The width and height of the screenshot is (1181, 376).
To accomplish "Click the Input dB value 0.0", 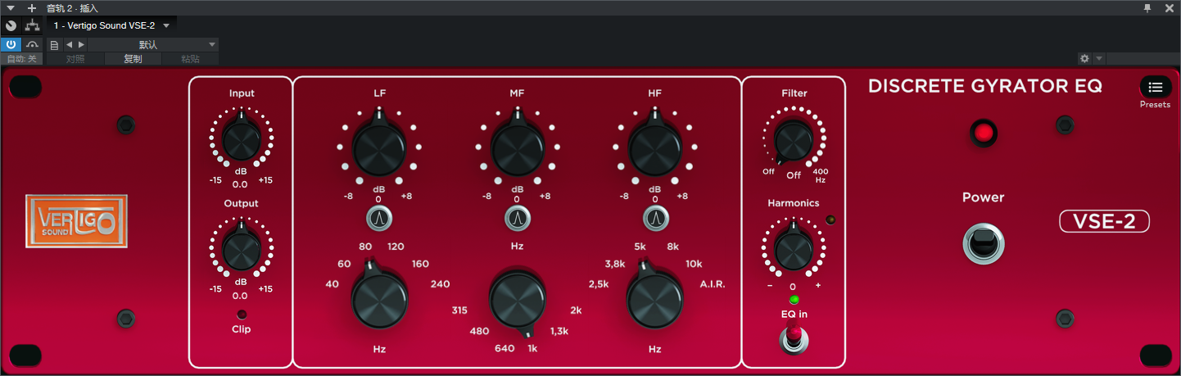I will (240, 184).
